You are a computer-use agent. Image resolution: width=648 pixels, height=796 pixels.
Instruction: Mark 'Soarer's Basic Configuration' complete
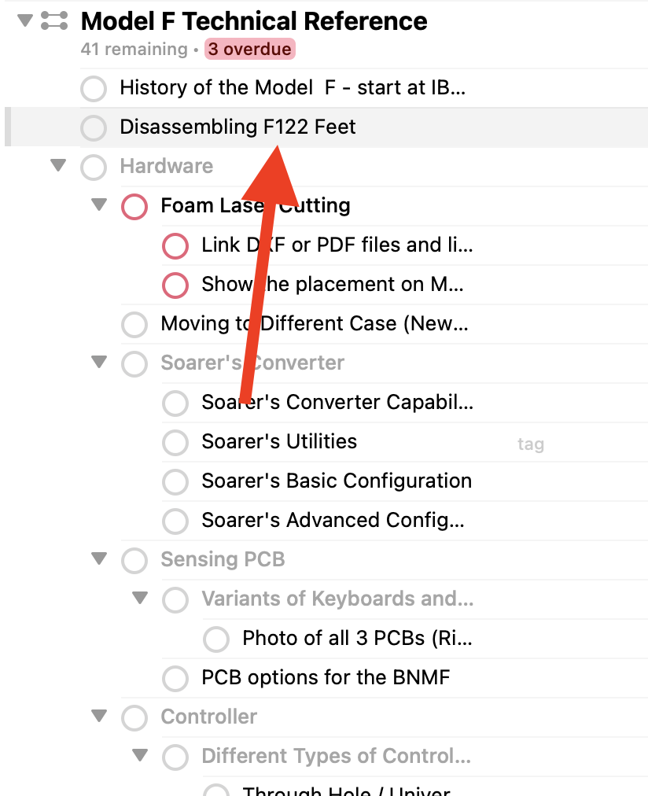tap(175, 481)
